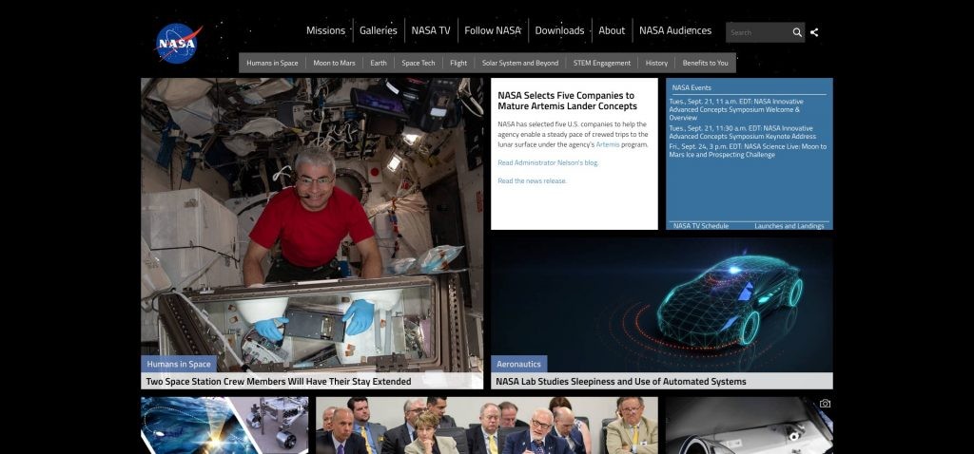Click into the Search input field
Screen dimensions: 974x454
tap(758, 32)
